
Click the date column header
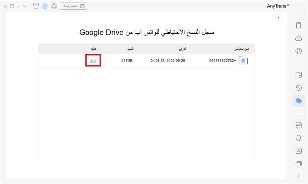coord(183,49)
